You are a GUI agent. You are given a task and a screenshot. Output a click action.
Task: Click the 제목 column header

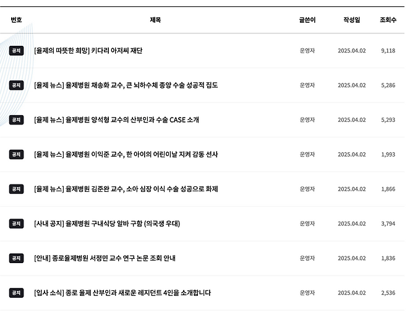tap(155, 20)
